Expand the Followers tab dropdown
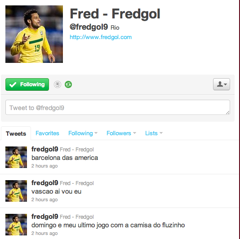Image resolution: width=240 pixels, height=239 pixels. coord(121,133)
